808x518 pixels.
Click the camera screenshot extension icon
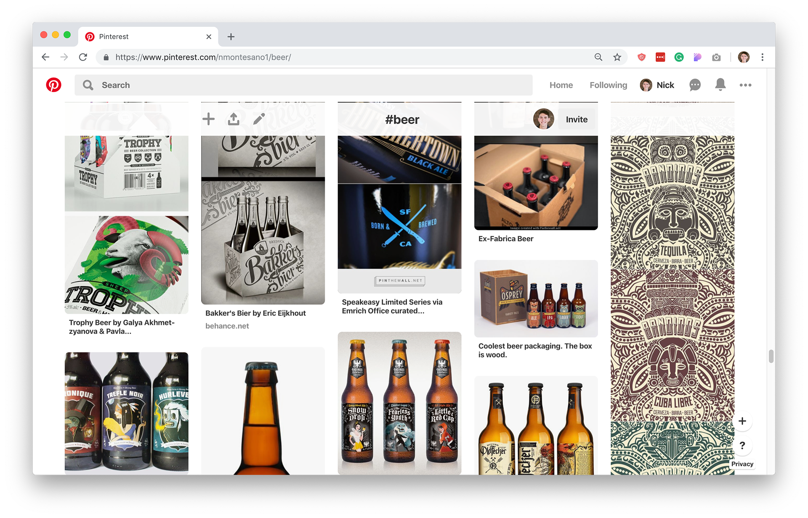[x=716, y=57]
